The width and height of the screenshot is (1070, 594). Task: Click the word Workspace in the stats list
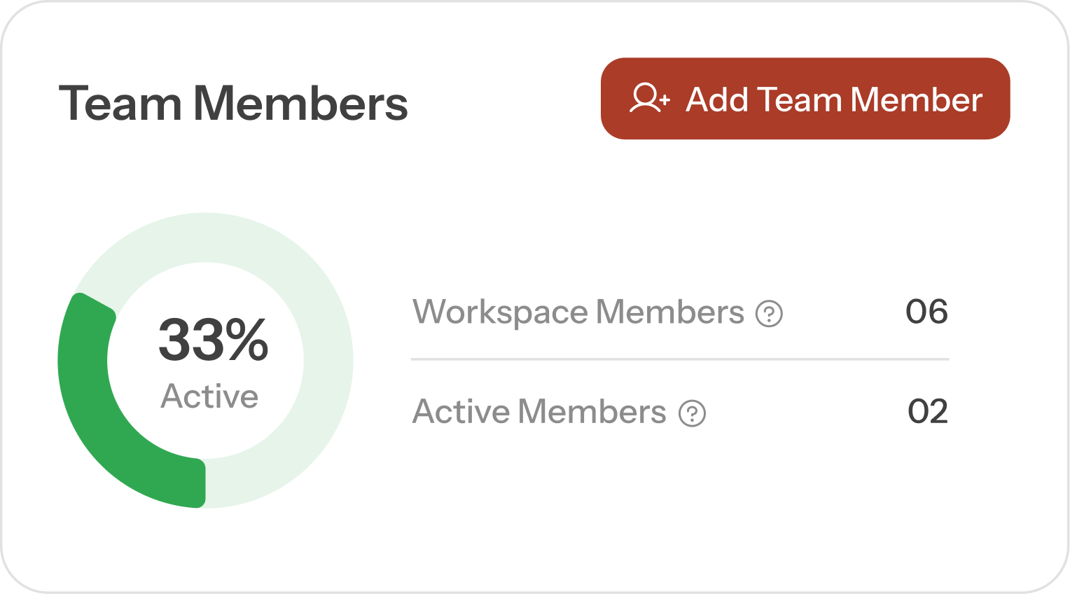coord(500,312)
